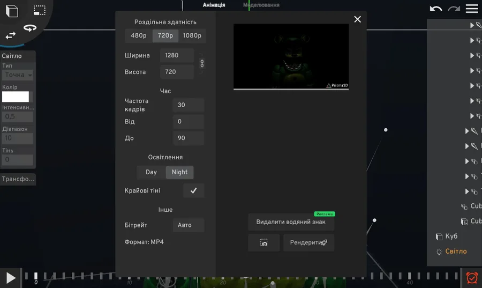482x288 pixels.
Task: Expand the topmost hierarchy item arrow
Action: coord(472,25)
